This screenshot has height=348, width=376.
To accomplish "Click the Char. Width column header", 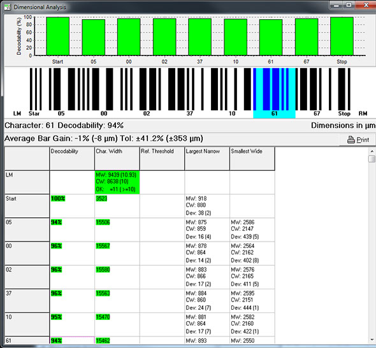I will 117,159.
